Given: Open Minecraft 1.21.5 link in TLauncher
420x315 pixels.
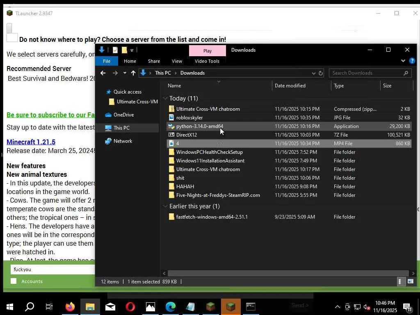Looking at the screenshot, I should 31,142.
